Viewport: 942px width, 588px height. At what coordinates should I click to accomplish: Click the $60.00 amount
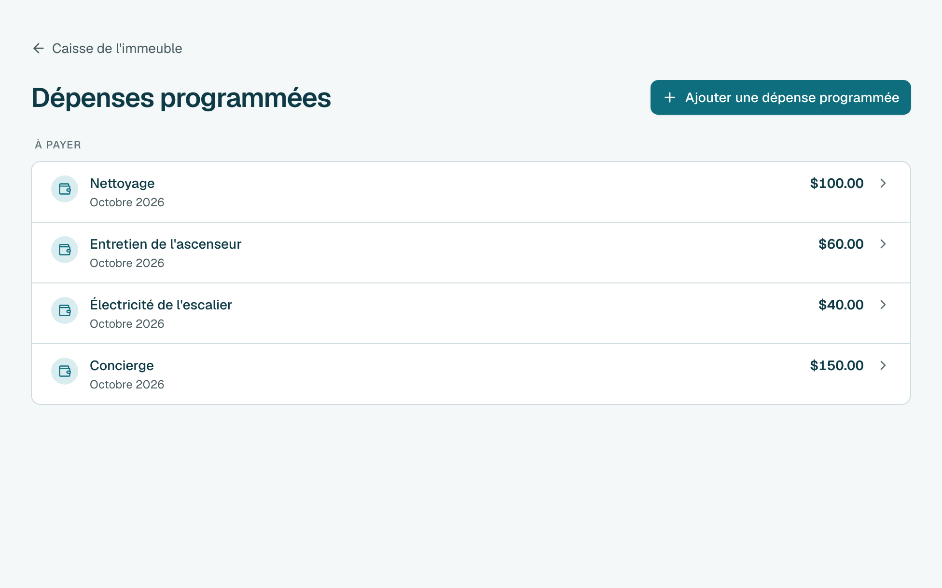click(x=841, y=244)
